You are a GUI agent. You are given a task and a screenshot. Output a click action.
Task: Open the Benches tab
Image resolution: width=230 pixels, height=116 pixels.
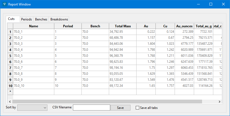pos(41,19)
